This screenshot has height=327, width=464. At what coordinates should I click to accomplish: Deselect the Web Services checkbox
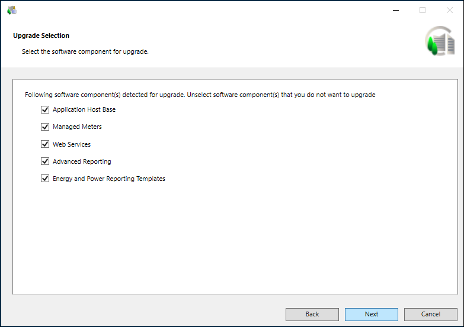pos(45,144)
